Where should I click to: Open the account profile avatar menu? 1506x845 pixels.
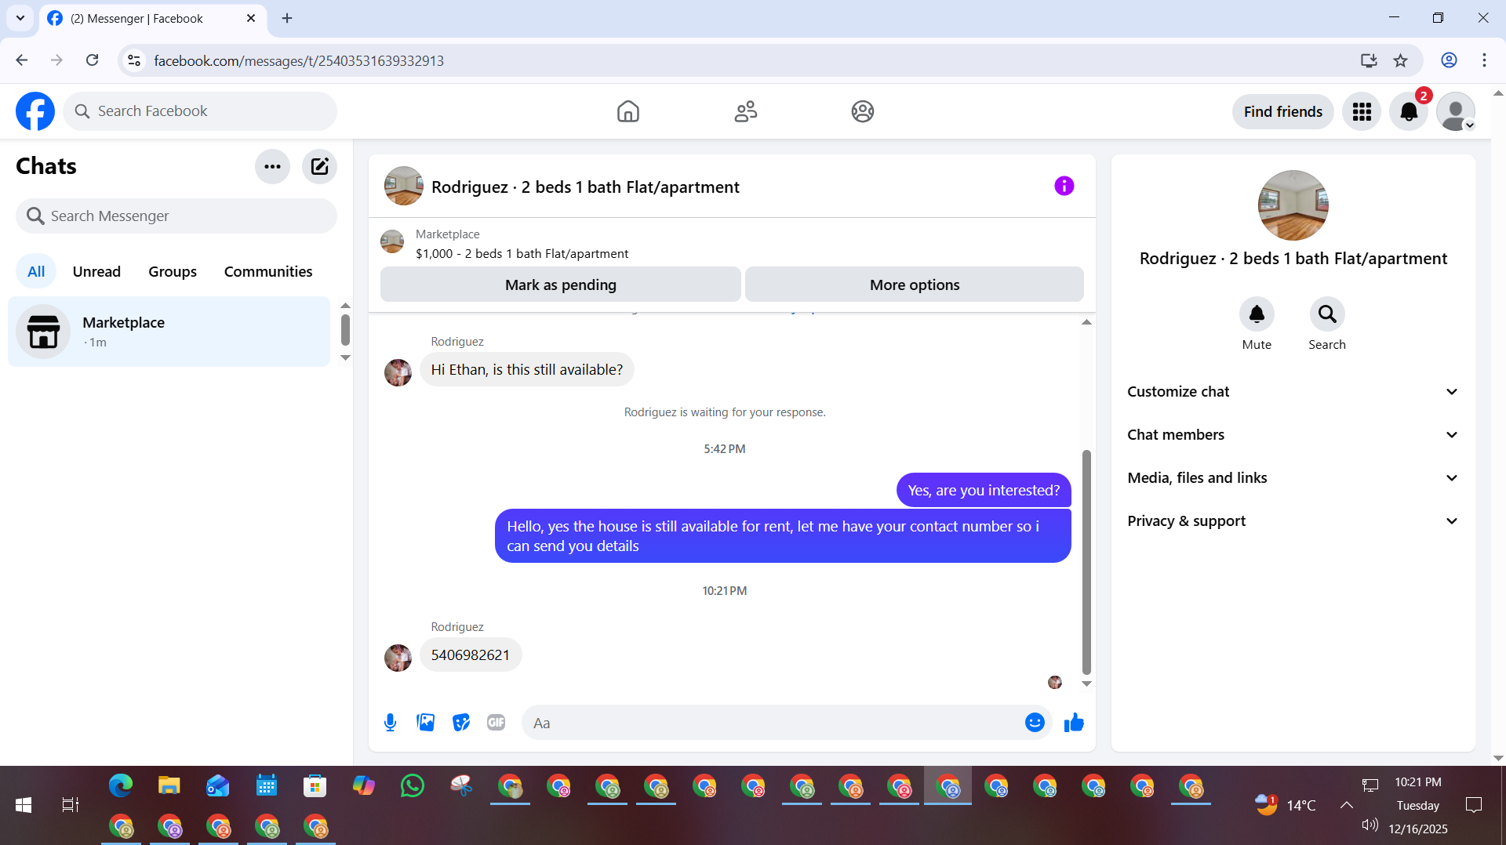pyautogui.click(x=1456, y=111)
